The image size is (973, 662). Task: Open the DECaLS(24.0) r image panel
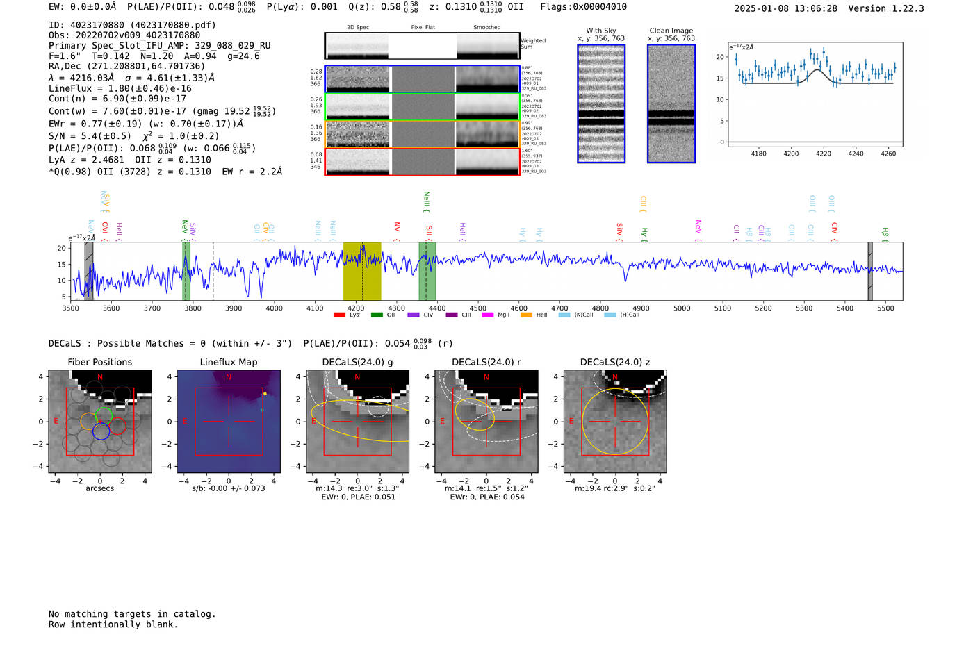(x=486, y=422)
